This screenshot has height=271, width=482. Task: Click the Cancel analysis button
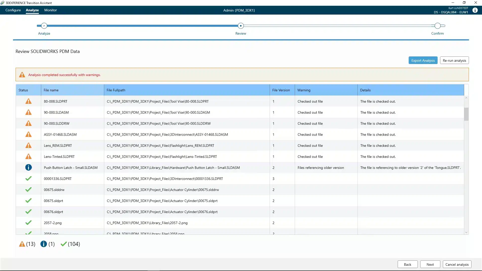(x=457, y=264)
